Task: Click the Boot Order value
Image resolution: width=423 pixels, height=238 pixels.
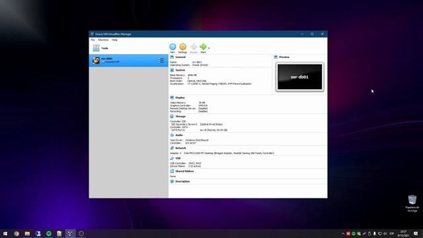Action: (197, 81)
